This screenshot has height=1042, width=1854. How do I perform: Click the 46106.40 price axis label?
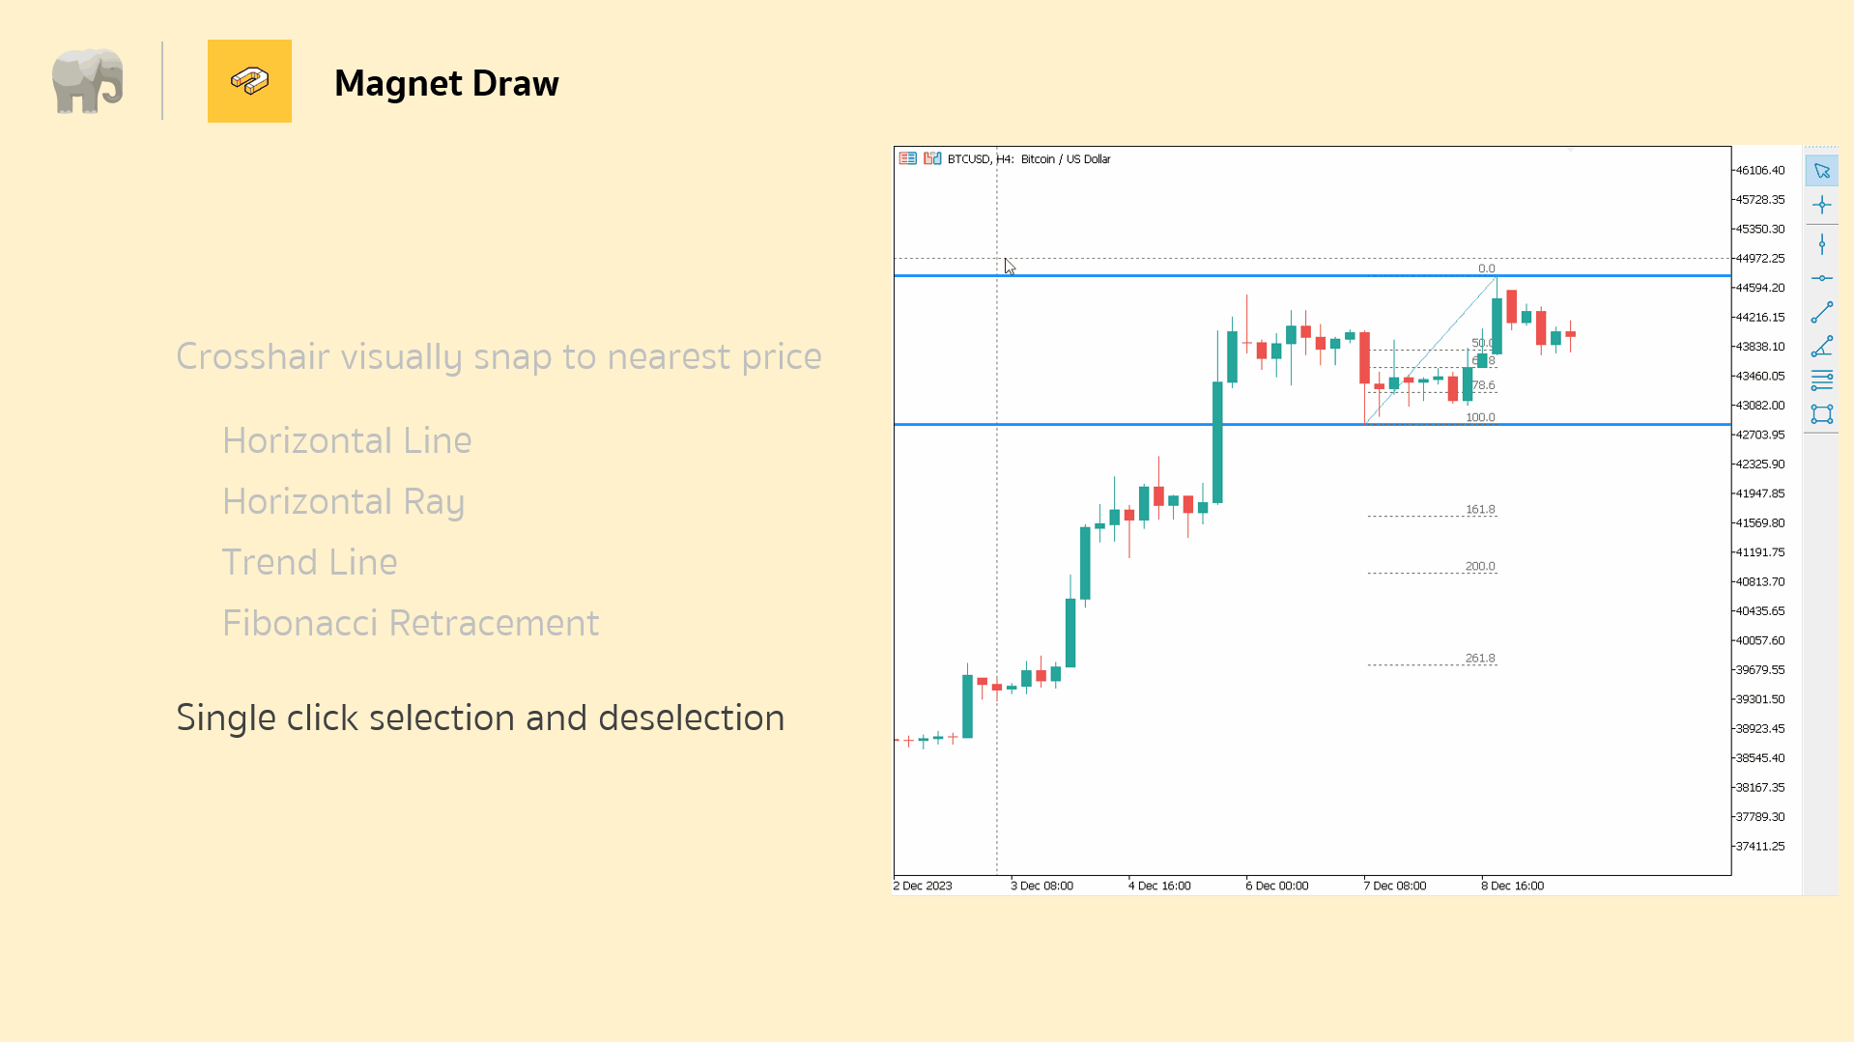[1759, 170]
